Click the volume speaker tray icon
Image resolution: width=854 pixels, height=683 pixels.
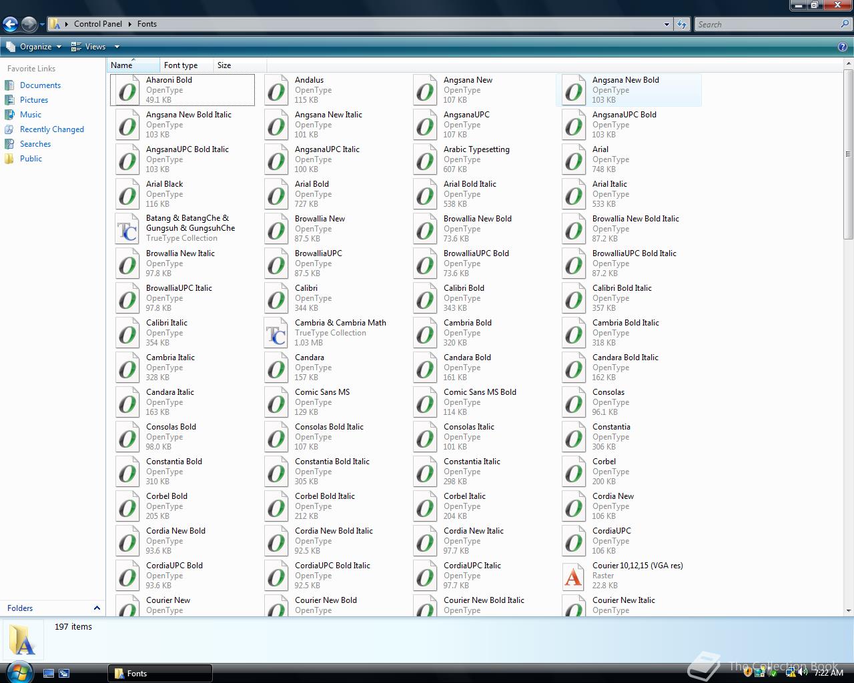(x=803, y=672)
